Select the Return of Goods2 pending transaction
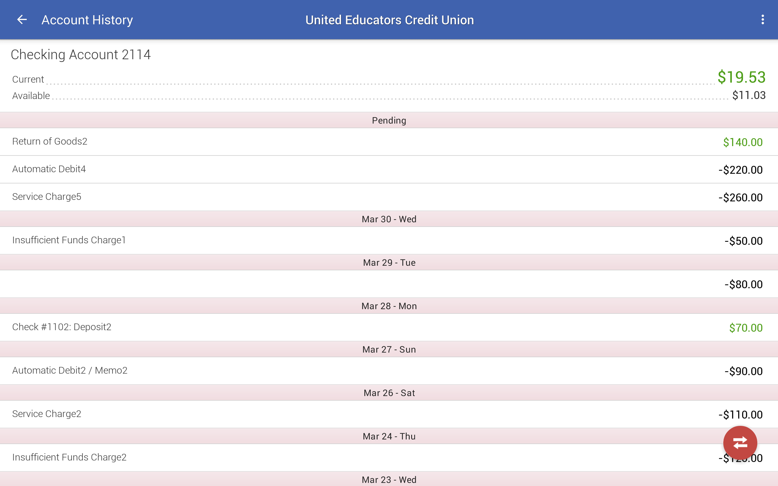This screenshot has width=778, height=486. tap(389, 142)
